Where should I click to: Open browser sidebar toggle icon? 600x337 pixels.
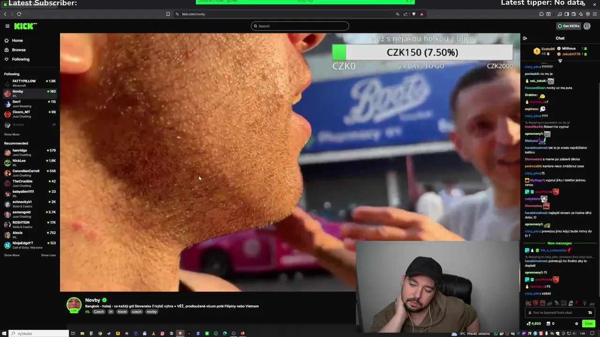click(x=567, y=14)
